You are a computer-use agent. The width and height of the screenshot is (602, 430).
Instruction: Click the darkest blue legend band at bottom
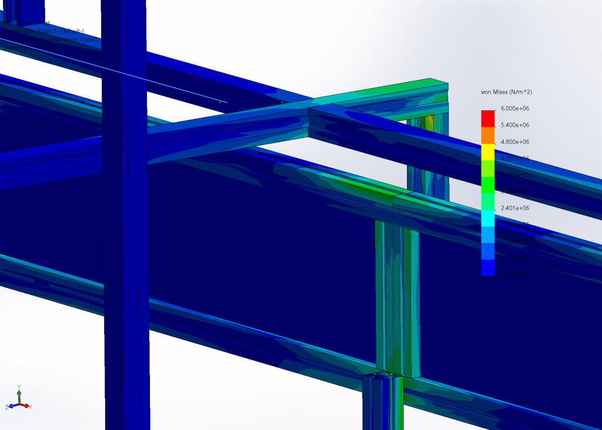tap(487, 268)
